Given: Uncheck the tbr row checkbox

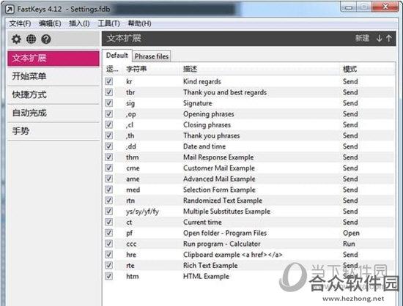Looking at the screenshot, I should coord(109,92).
